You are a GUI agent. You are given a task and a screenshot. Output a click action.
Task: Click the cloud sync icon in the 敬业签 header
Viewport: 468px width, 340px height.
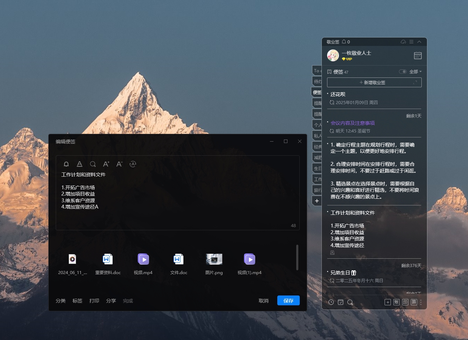(403, 42)
